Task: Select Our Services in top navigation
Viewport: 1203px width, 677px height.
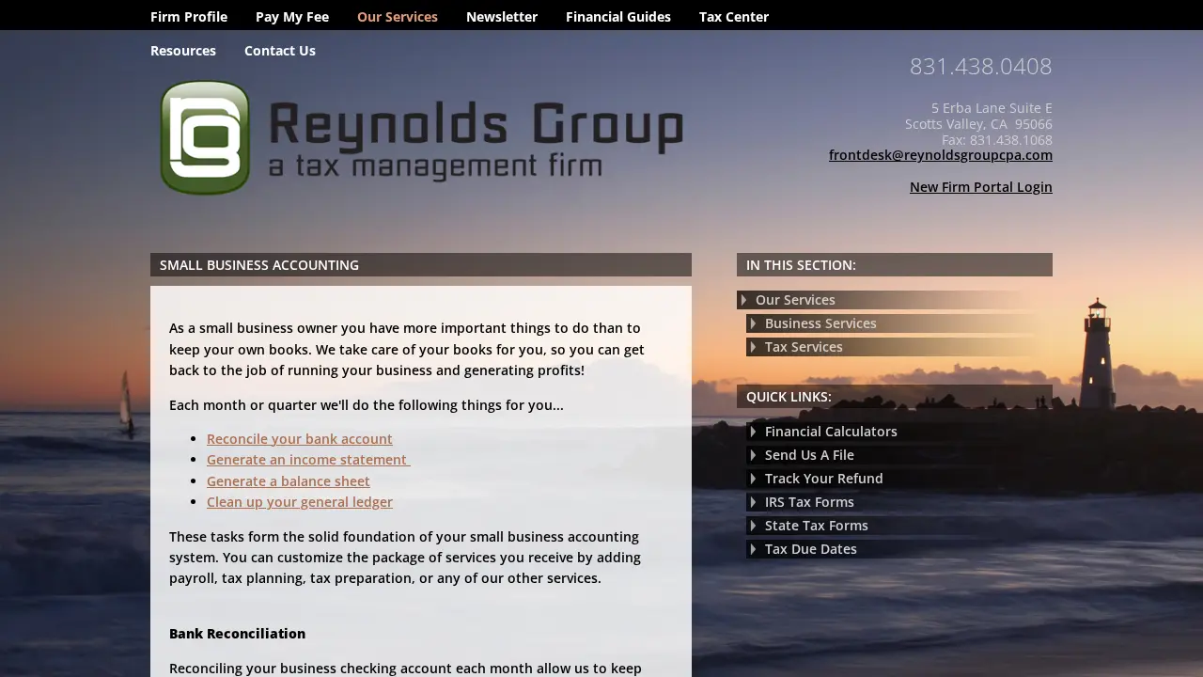Action: pos(398,17)
